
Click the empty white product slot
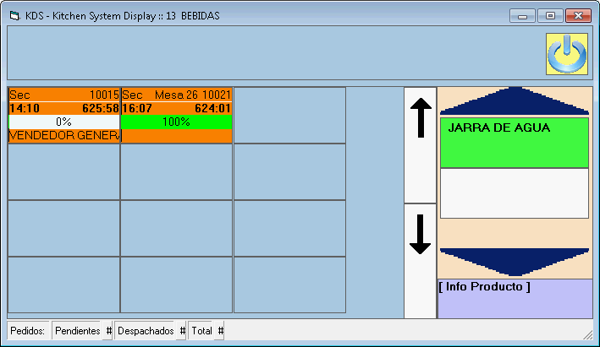514,192
